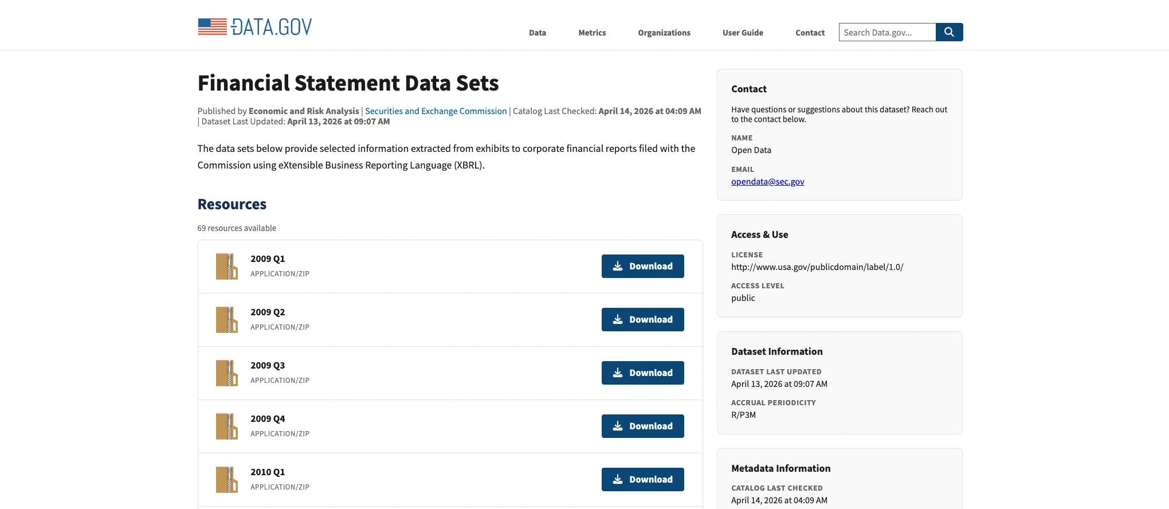1169x509 pixels.
Task: Click the 2009 Q2 zip file icon
Action: 227,320
